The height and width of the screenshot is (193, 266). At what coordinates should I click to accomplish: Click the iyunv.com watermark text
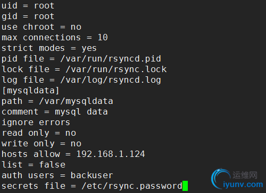(243, 185)
